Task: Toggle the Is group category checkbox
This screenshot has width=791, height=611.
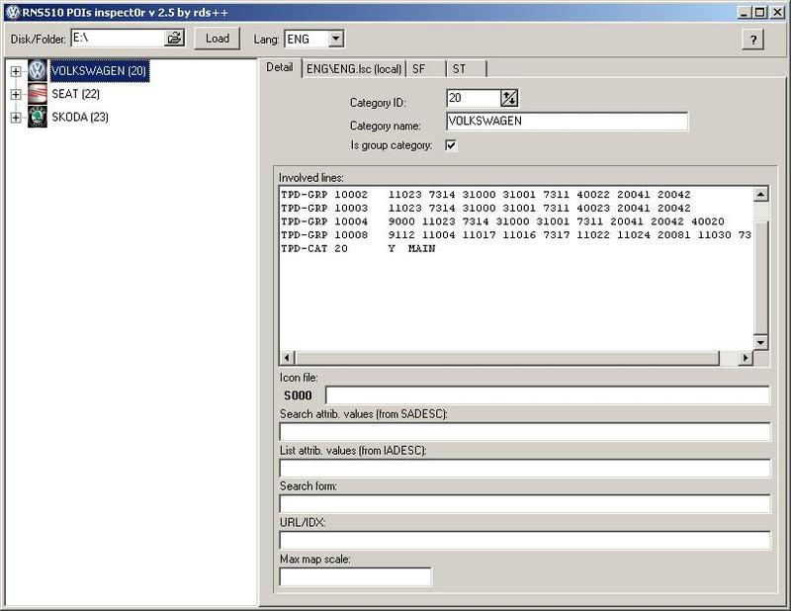Action: coord(451,145)
